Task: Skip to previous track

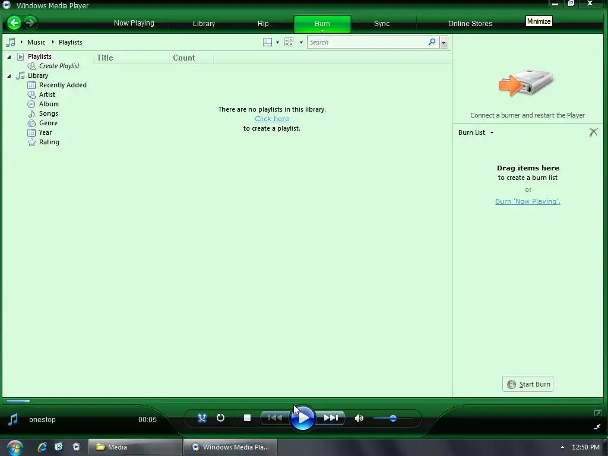Action: click(275, 418)
